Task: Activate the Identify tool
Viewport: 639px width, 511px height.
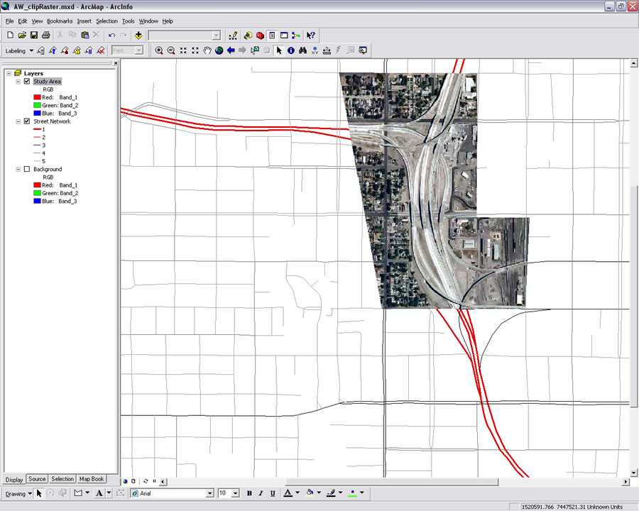Action: click(x=291, y=50)
